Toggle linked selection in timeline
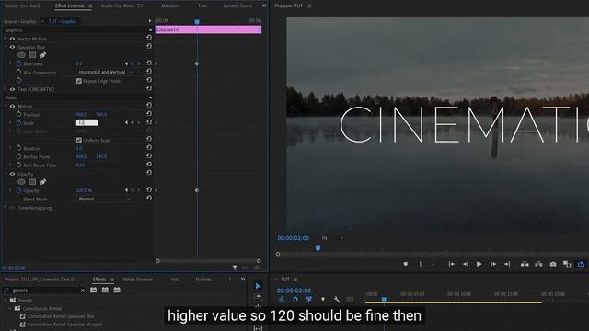 coord(309,299)
